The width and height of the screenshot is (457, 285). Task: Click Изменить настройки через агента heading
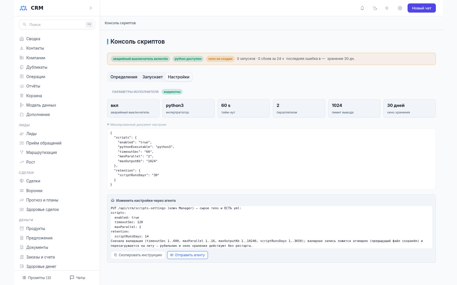pos(146,201)
